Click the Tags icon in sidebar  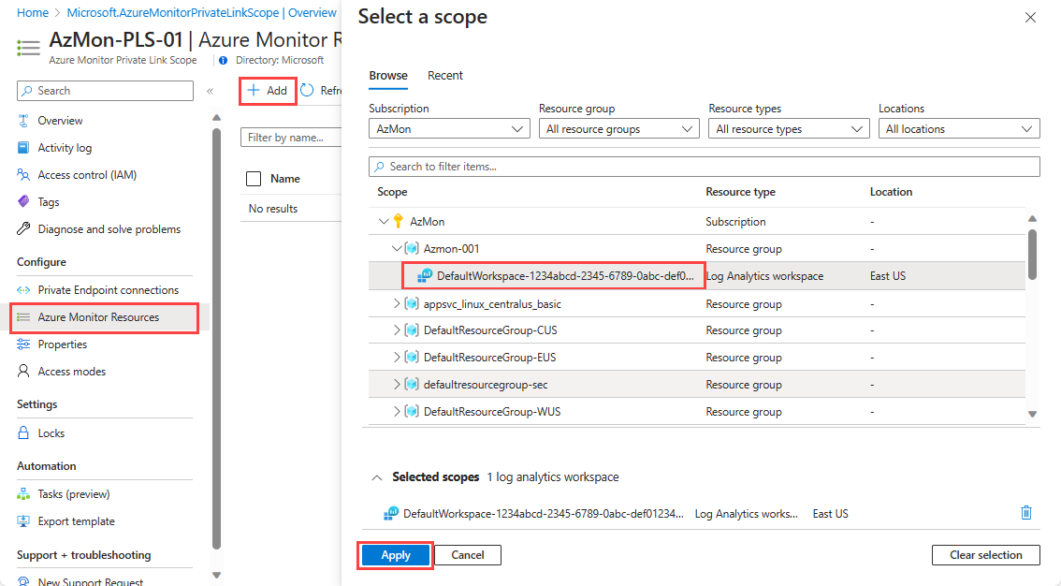tap(23, 201)
